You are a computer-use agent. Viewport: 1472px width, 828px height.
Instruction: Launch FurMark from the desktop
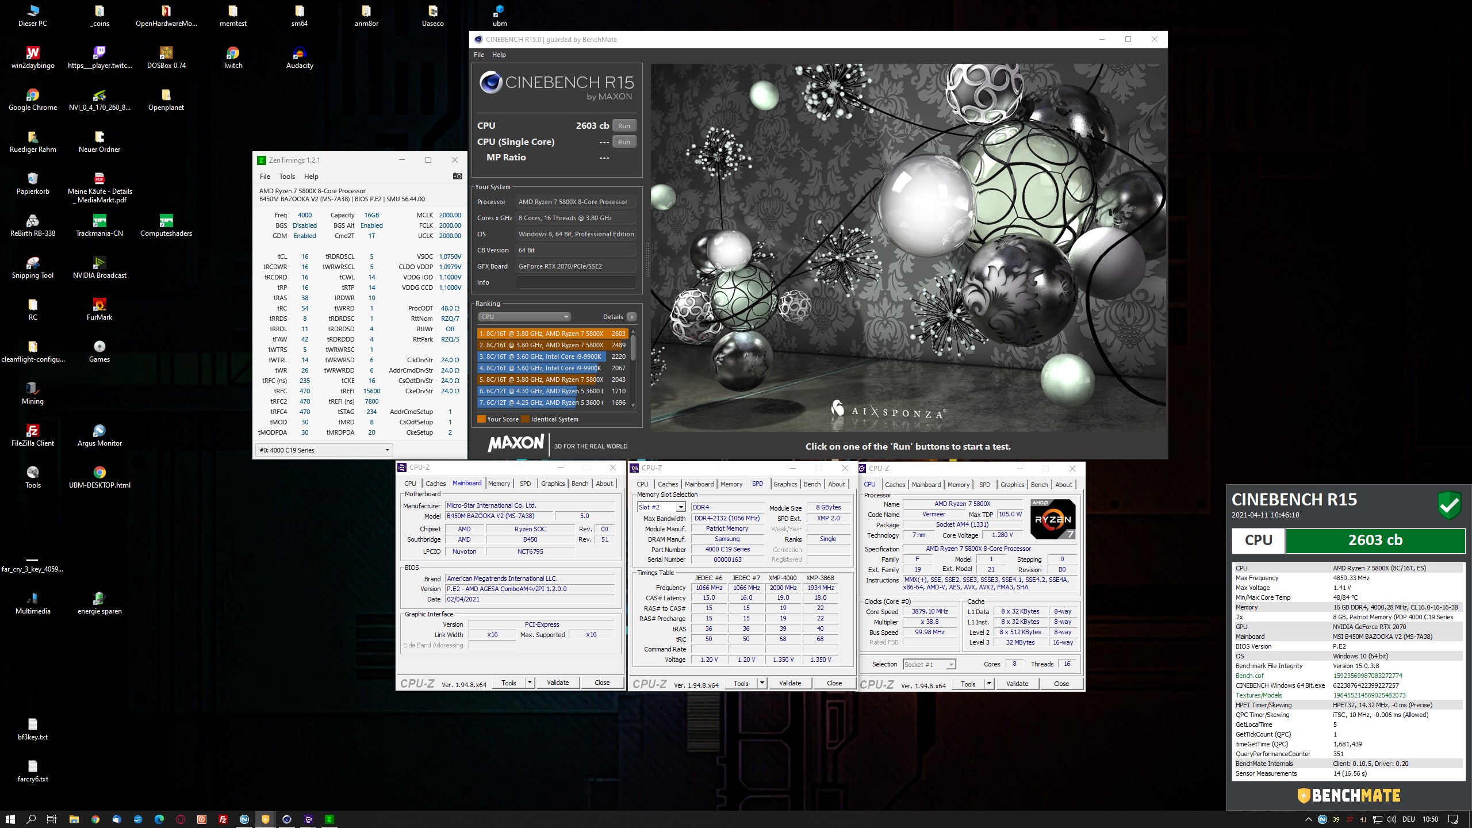click(x=99, y=309)
